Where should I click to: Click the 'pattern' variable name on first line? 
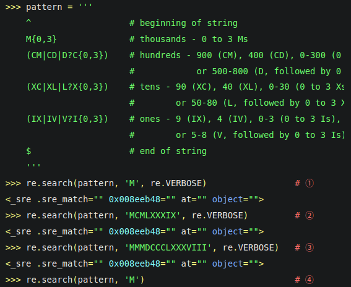click(x=44, y=7)
